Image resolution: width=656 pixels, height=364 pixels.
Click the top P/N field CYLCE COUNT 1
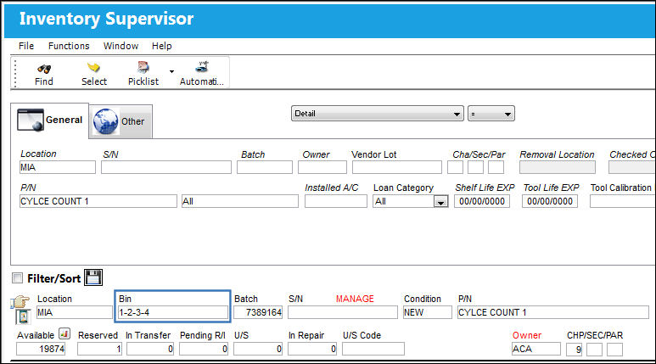coord(98,201)
